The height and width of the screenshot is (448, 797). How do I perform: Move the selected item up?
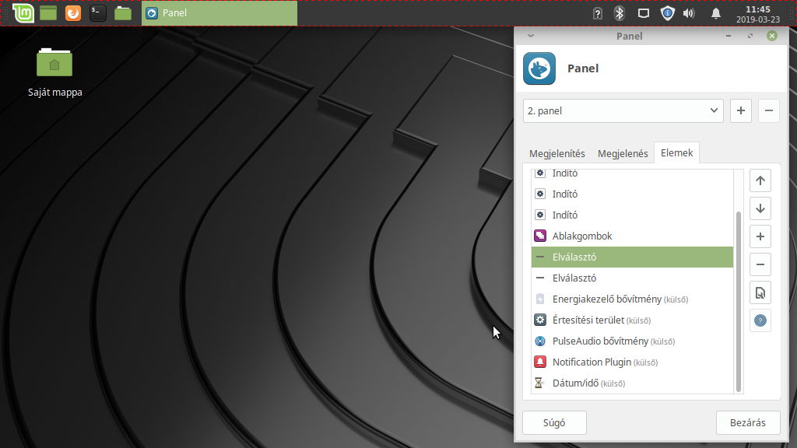pyautogui.click(x=760, y=180)
